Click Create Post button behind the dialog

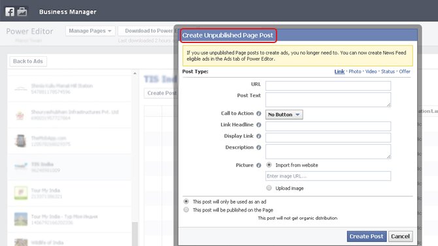point(161,93)
